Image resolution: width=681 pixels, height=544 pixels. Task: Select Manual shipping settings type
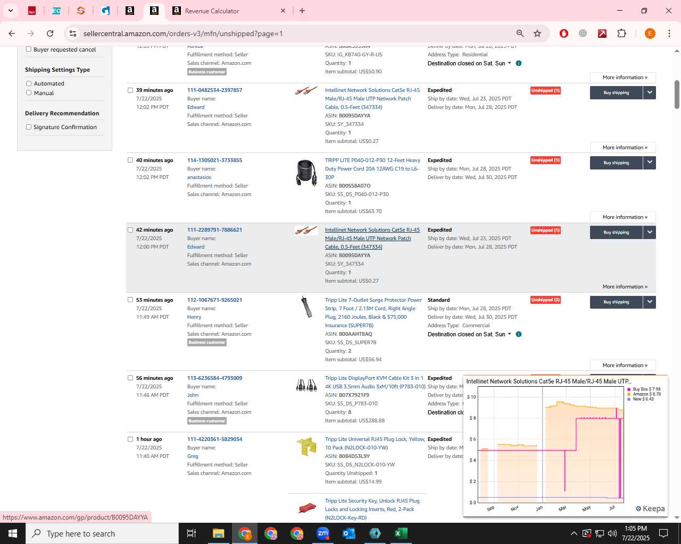pos(29,92)
